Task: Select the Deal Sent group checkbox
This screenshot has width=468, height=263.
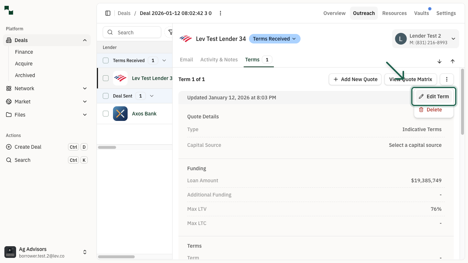Action: (x=106, y=96)
